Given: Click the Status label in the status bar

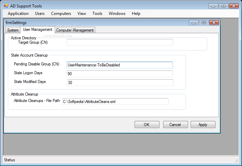Looking at the screenshot, I should tap(10, 160).
